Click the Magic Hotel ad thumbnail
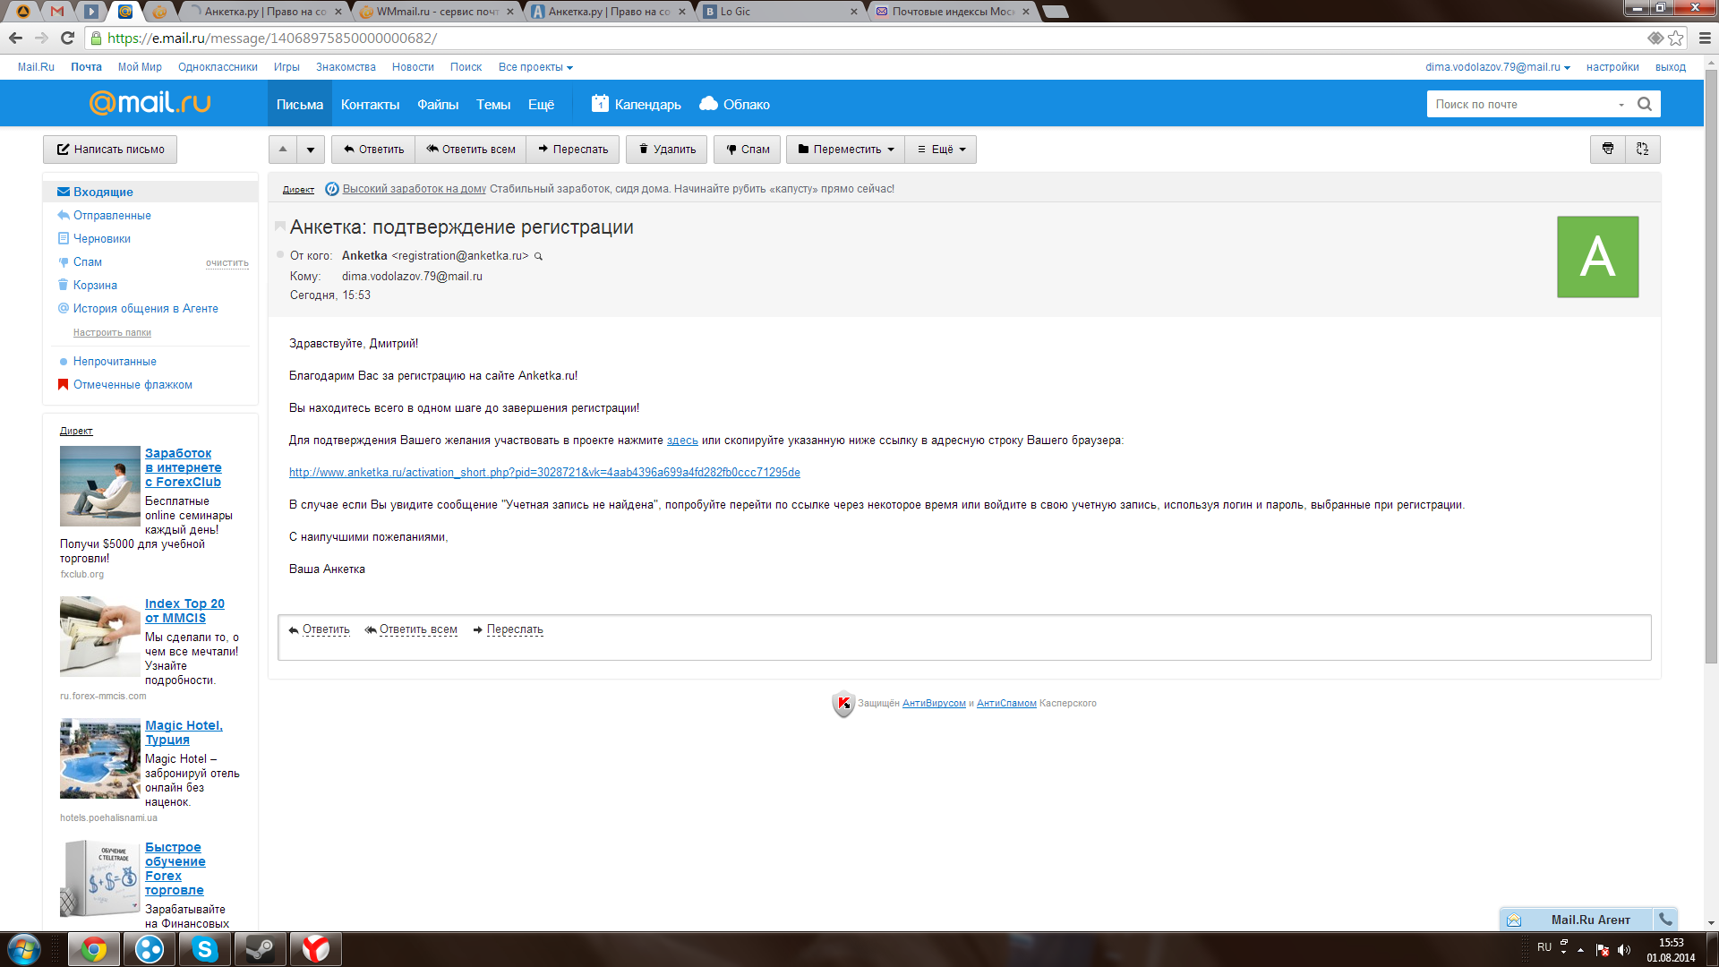Screen dimensions: 1719x967 coord(100,758)
